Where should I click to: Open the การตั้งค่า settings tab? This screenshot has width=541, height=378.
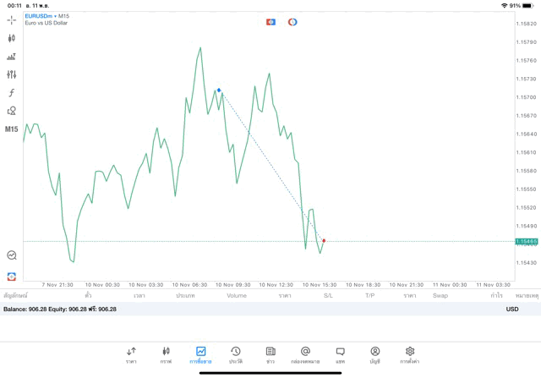[410, 354]
